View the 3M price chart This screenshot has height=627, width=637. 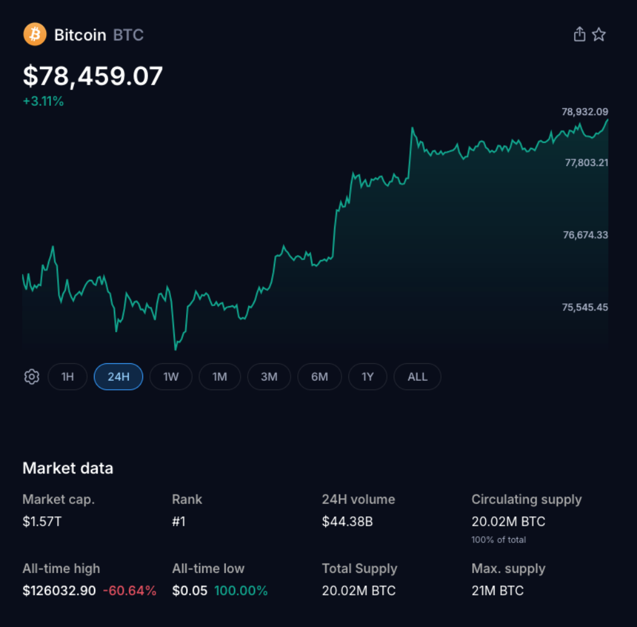click(269, 376)
